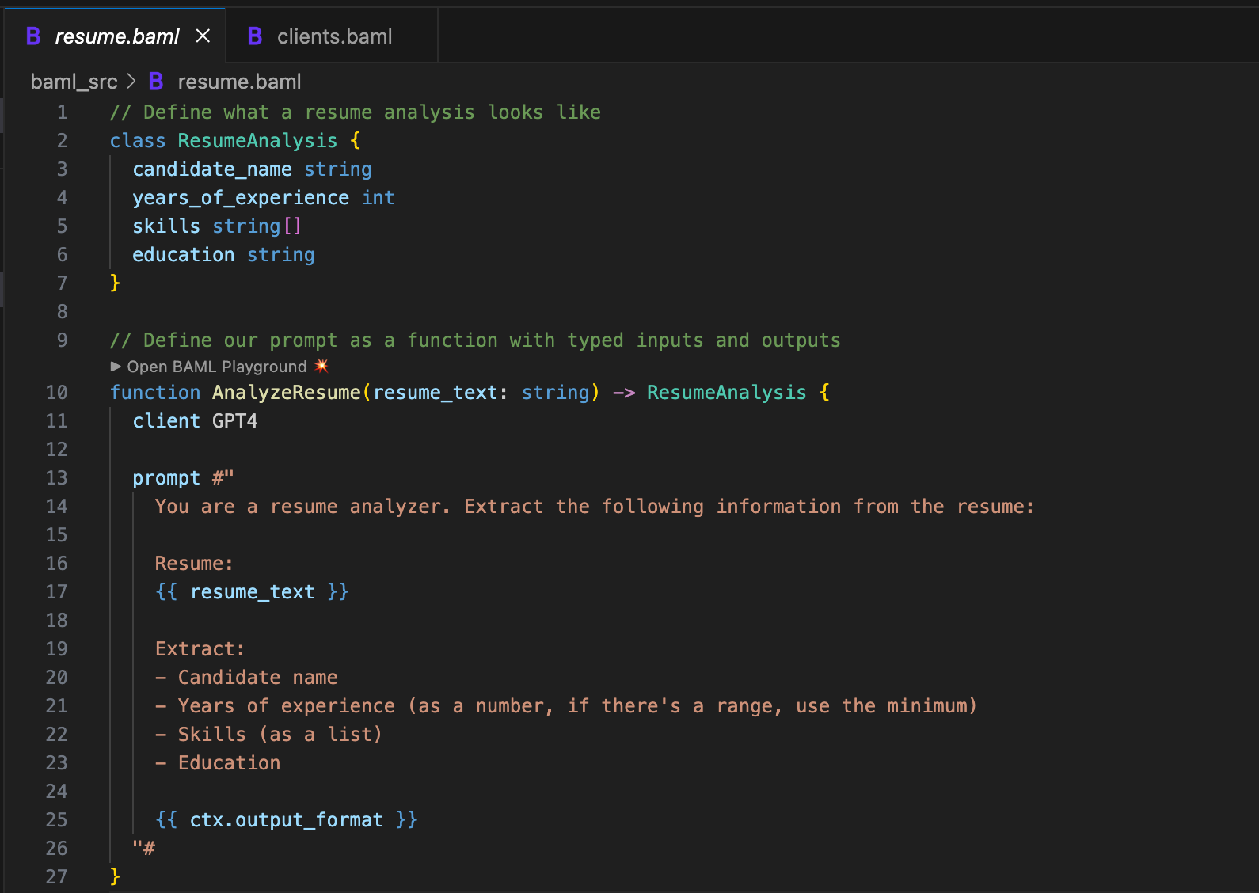
Task: Click line number 10 in the gutter
Action: click(x=57, y=393)
